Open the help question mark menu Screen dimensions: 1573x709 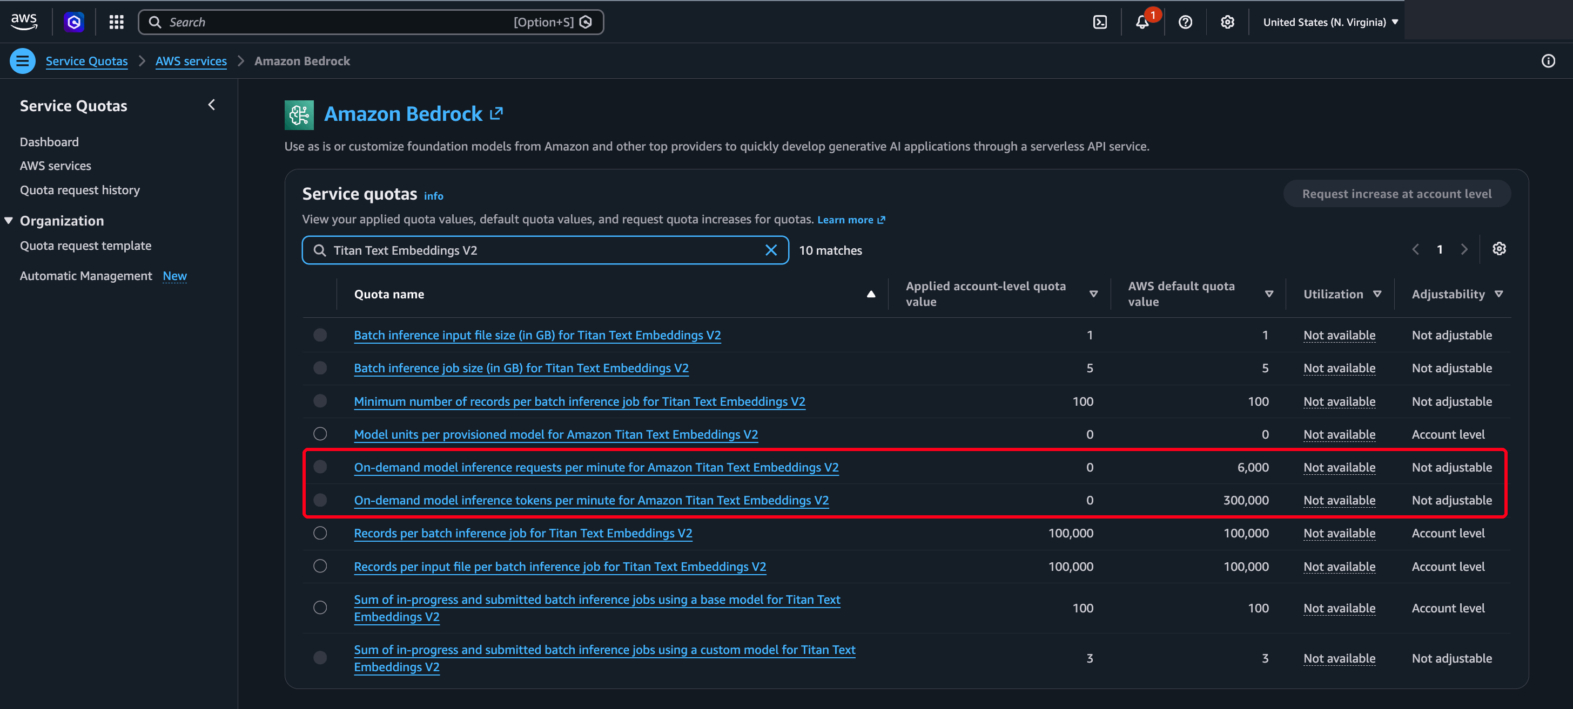pyautogui.click(x=1185, y=22)
